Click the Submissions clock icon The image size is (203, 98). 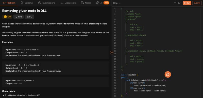(40, 3)
